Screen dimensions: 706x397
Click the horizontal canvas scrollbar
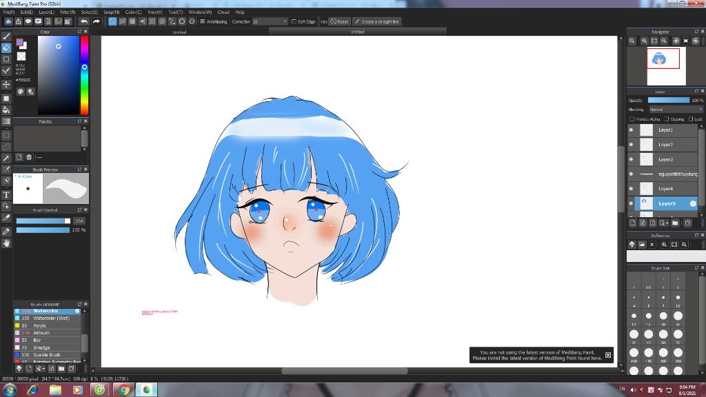tap(345, 371)
